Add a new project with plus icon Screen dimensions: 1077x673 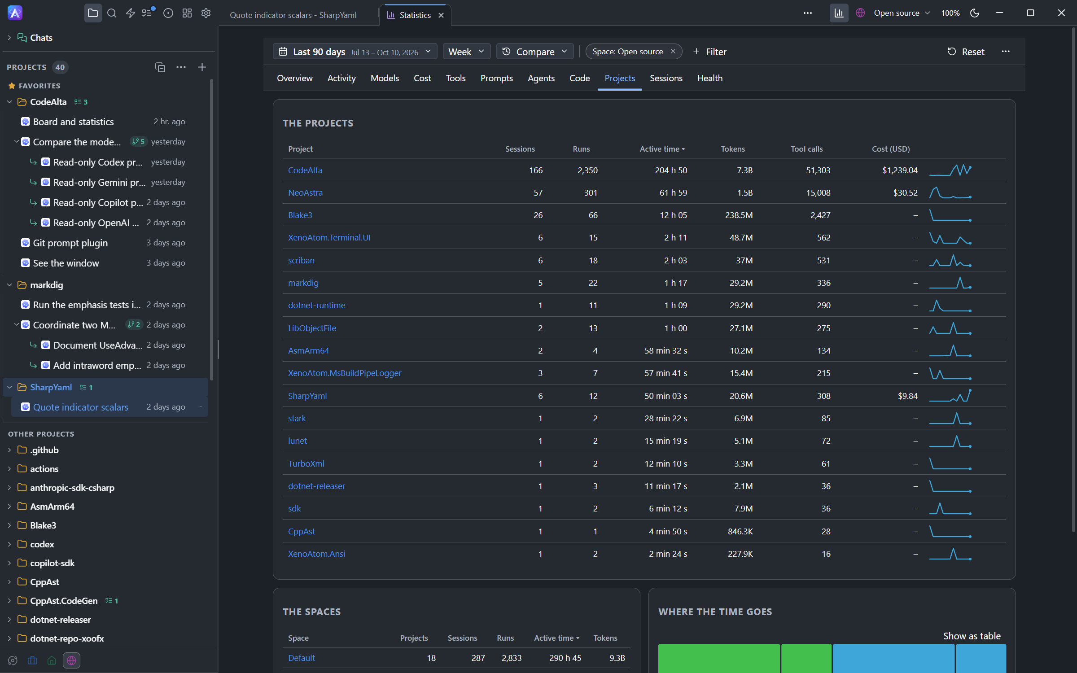pyautogui.click(x=202, y=67)
